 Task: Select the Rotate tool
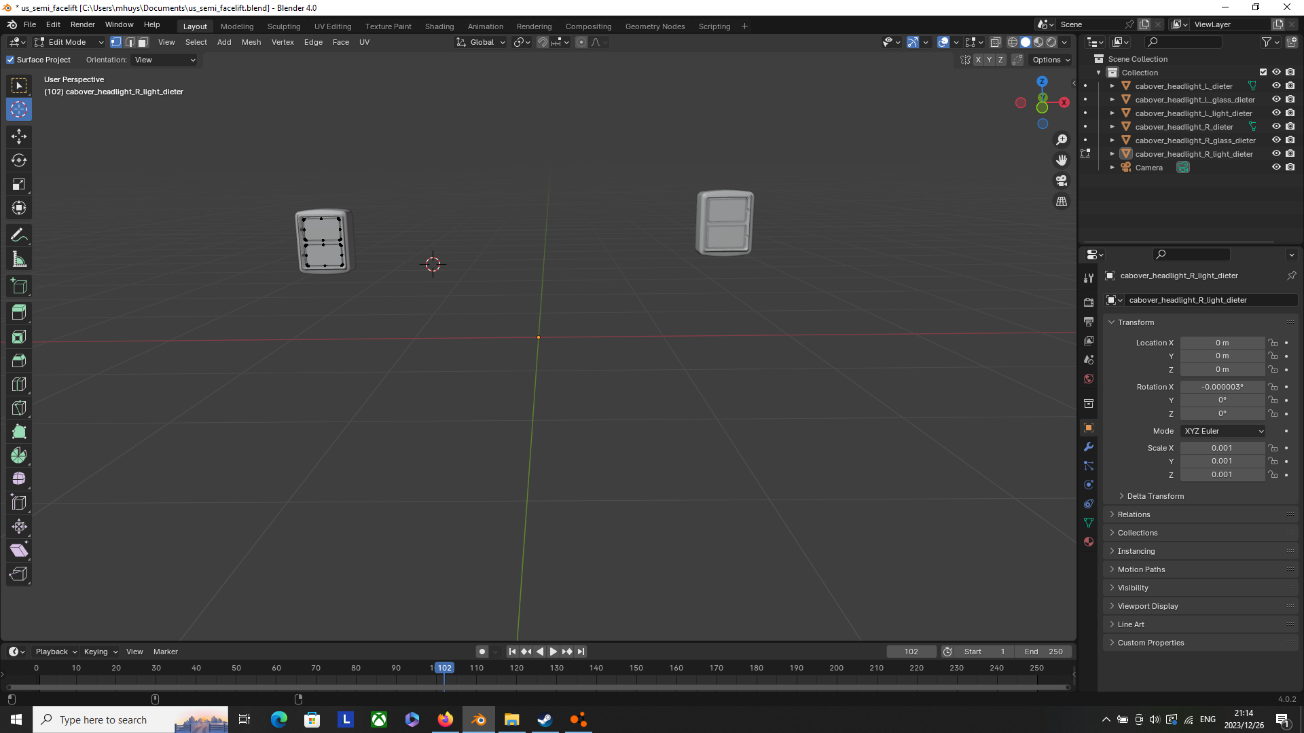[19, 160]
